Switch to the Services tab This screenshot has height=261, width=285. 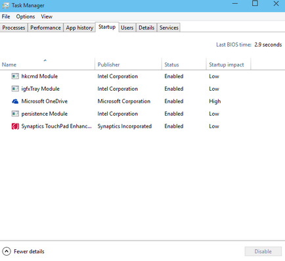click(169, 28)
